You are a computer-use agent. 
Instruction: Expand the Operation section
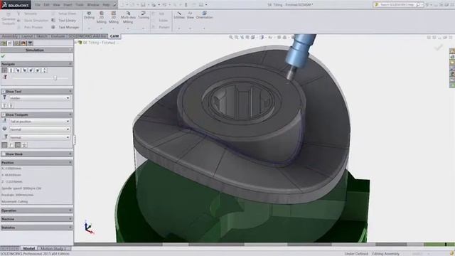pyautogui.click(x=70, y=210)
